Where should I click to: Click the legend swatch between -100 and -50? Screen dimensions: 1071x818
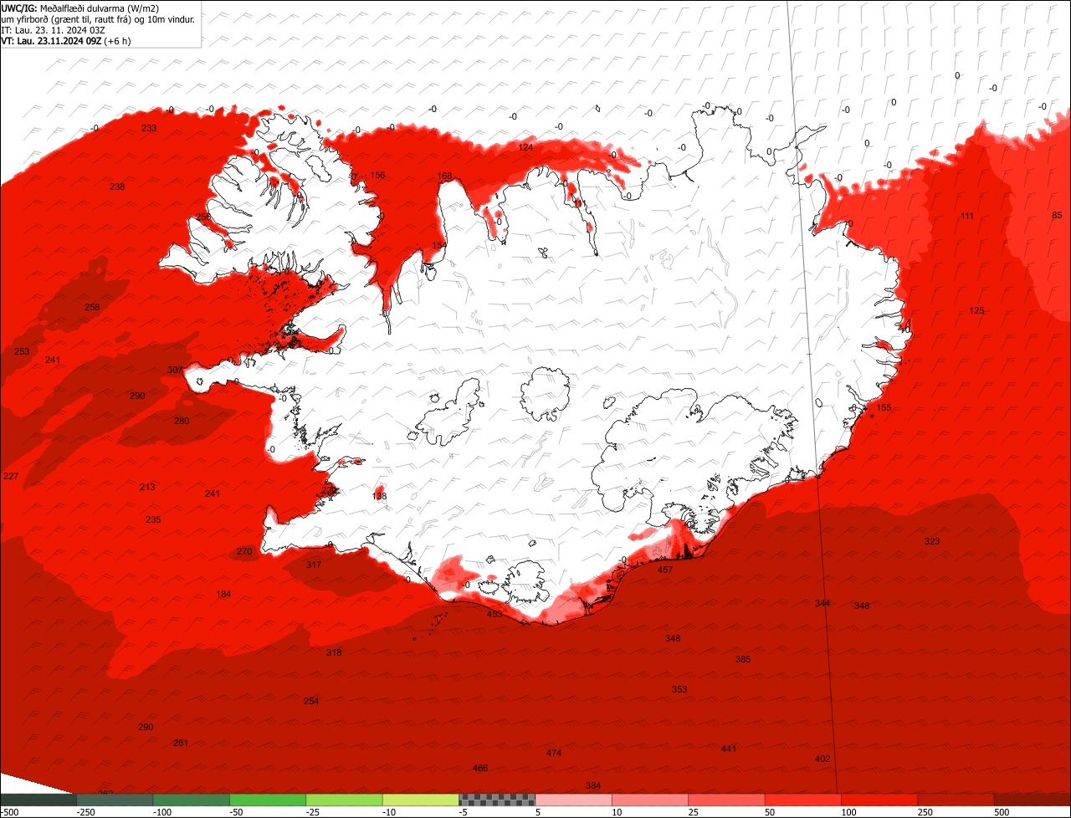point(192,800)
